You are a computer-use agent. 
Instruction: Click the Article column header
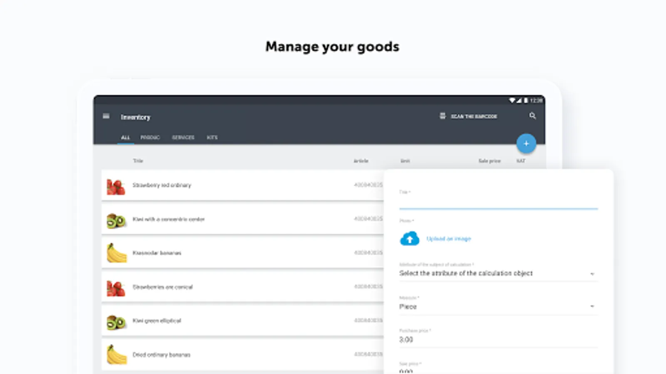[x=361, y=161]
